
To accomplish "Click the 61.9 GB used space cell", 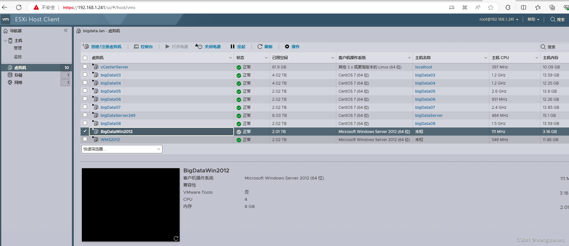I will [279, 67].
